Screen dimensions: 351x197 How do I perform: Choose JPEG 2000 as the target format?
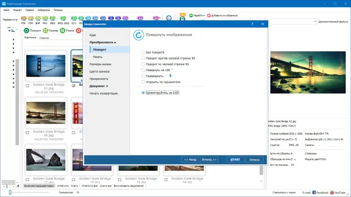(x=64, y=20)
